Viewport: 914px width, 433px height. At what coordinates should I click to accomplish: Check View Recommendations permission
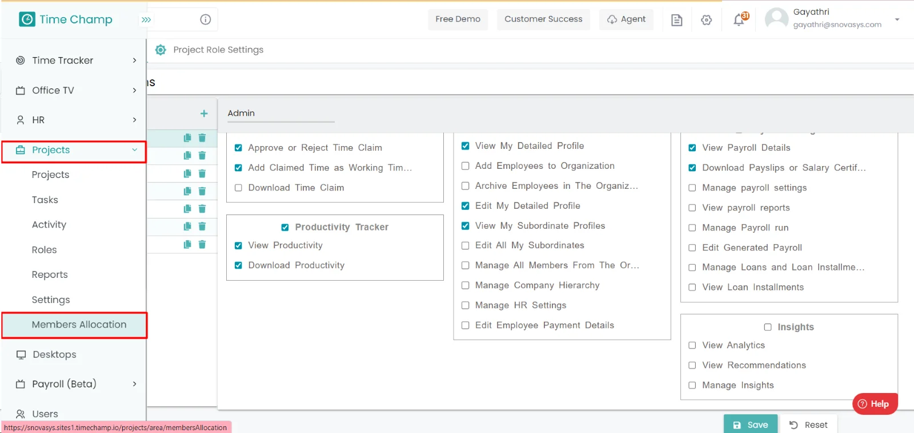pos(692,365)
